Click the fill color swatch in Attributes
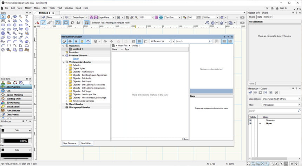Image resolution: width=302 pixels, height=166 pixels. [x=16, y=136]
